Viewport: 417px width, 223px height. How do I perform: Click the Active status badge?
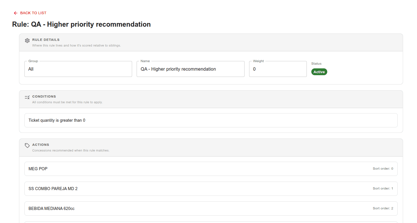pyautogui.click(x=319, y=72)
